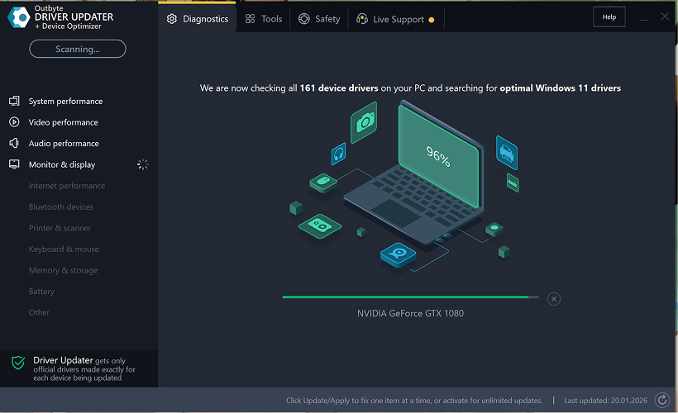Open the Safety tab

[x=319, y=19]
